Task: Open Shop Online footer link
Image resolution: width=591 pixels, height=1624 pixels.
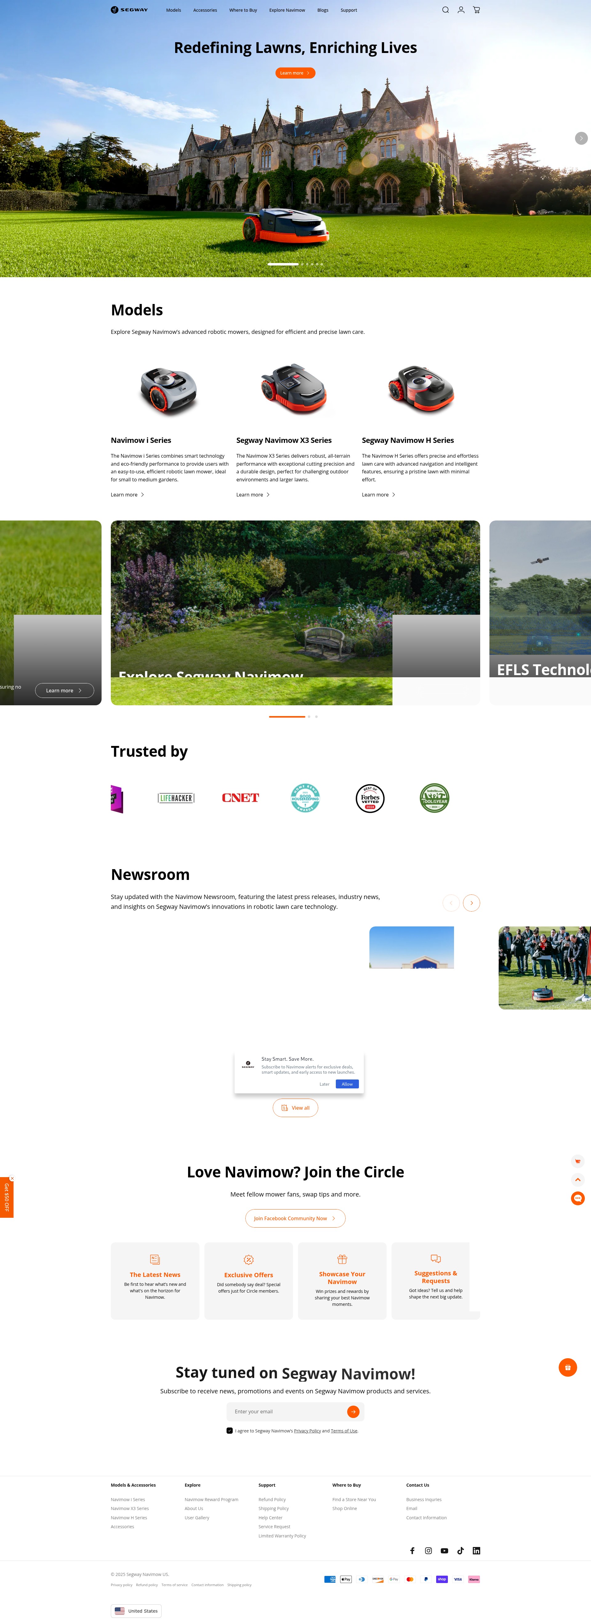Action: (345, 1509)
